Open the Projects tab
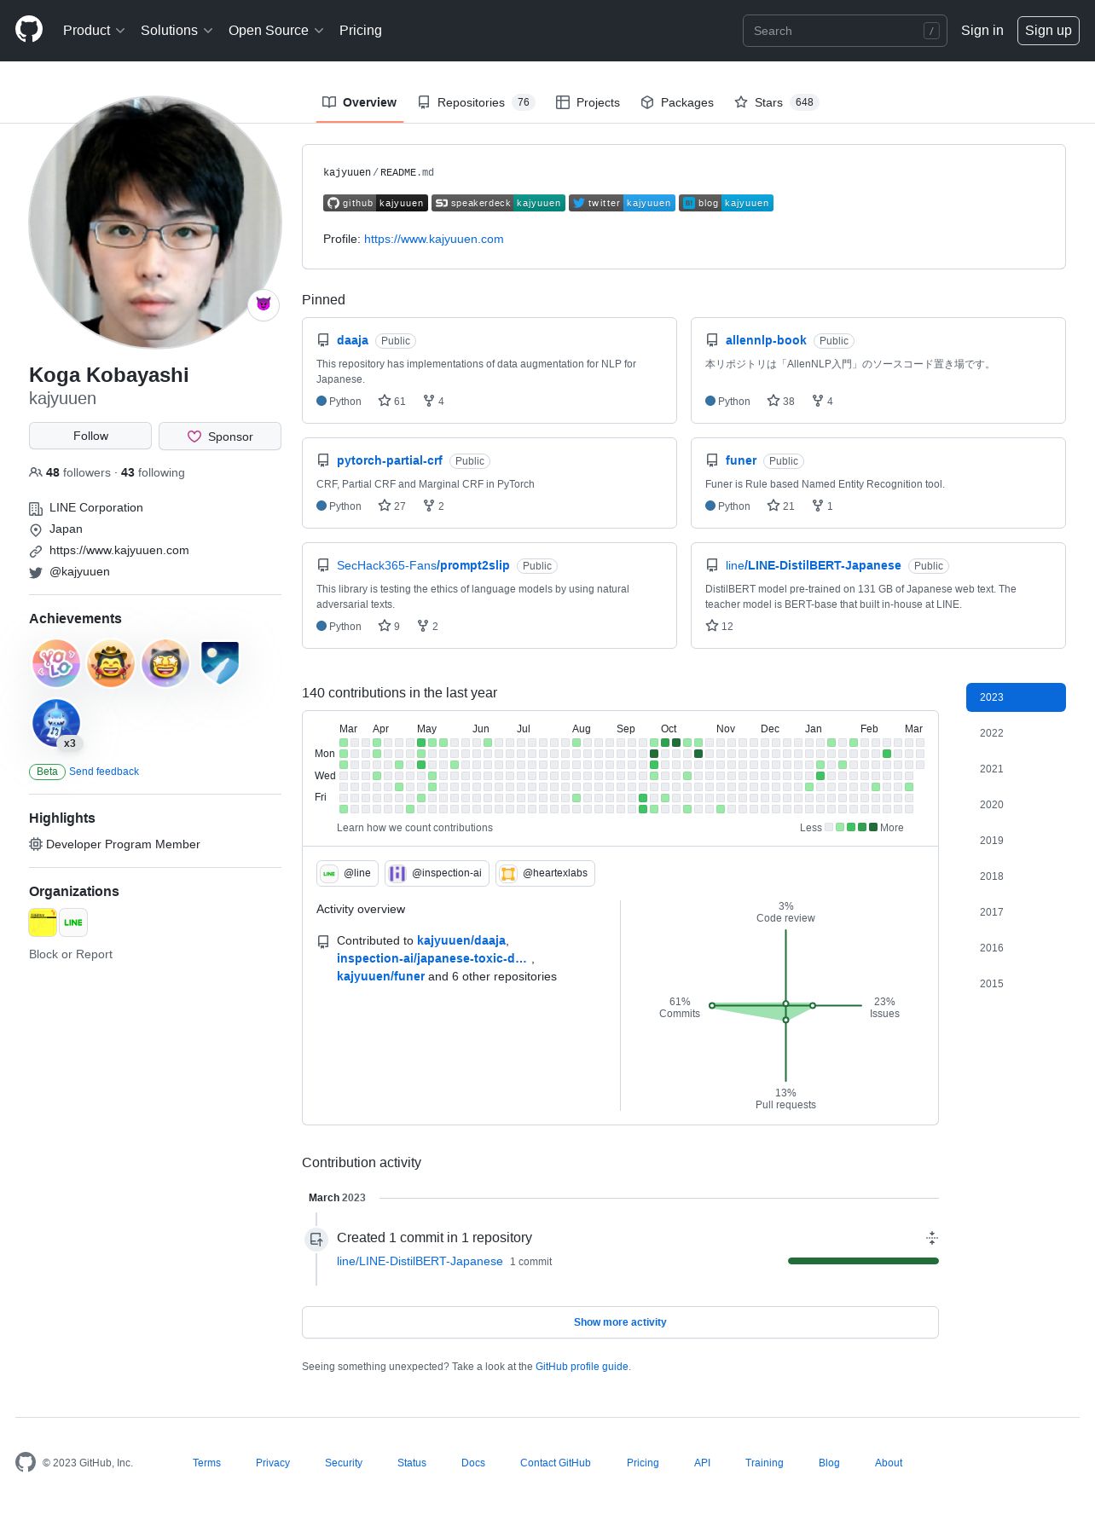The height and width of the screenshot is (1515, 1095). pyautogui.click(x=588, y=102)
